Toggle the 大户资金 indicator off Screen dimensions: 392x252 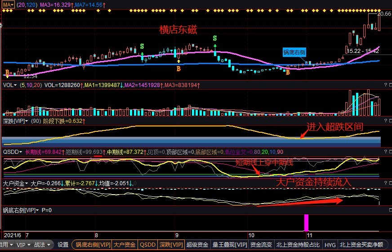pyautogui.click(x=125, y=245)
